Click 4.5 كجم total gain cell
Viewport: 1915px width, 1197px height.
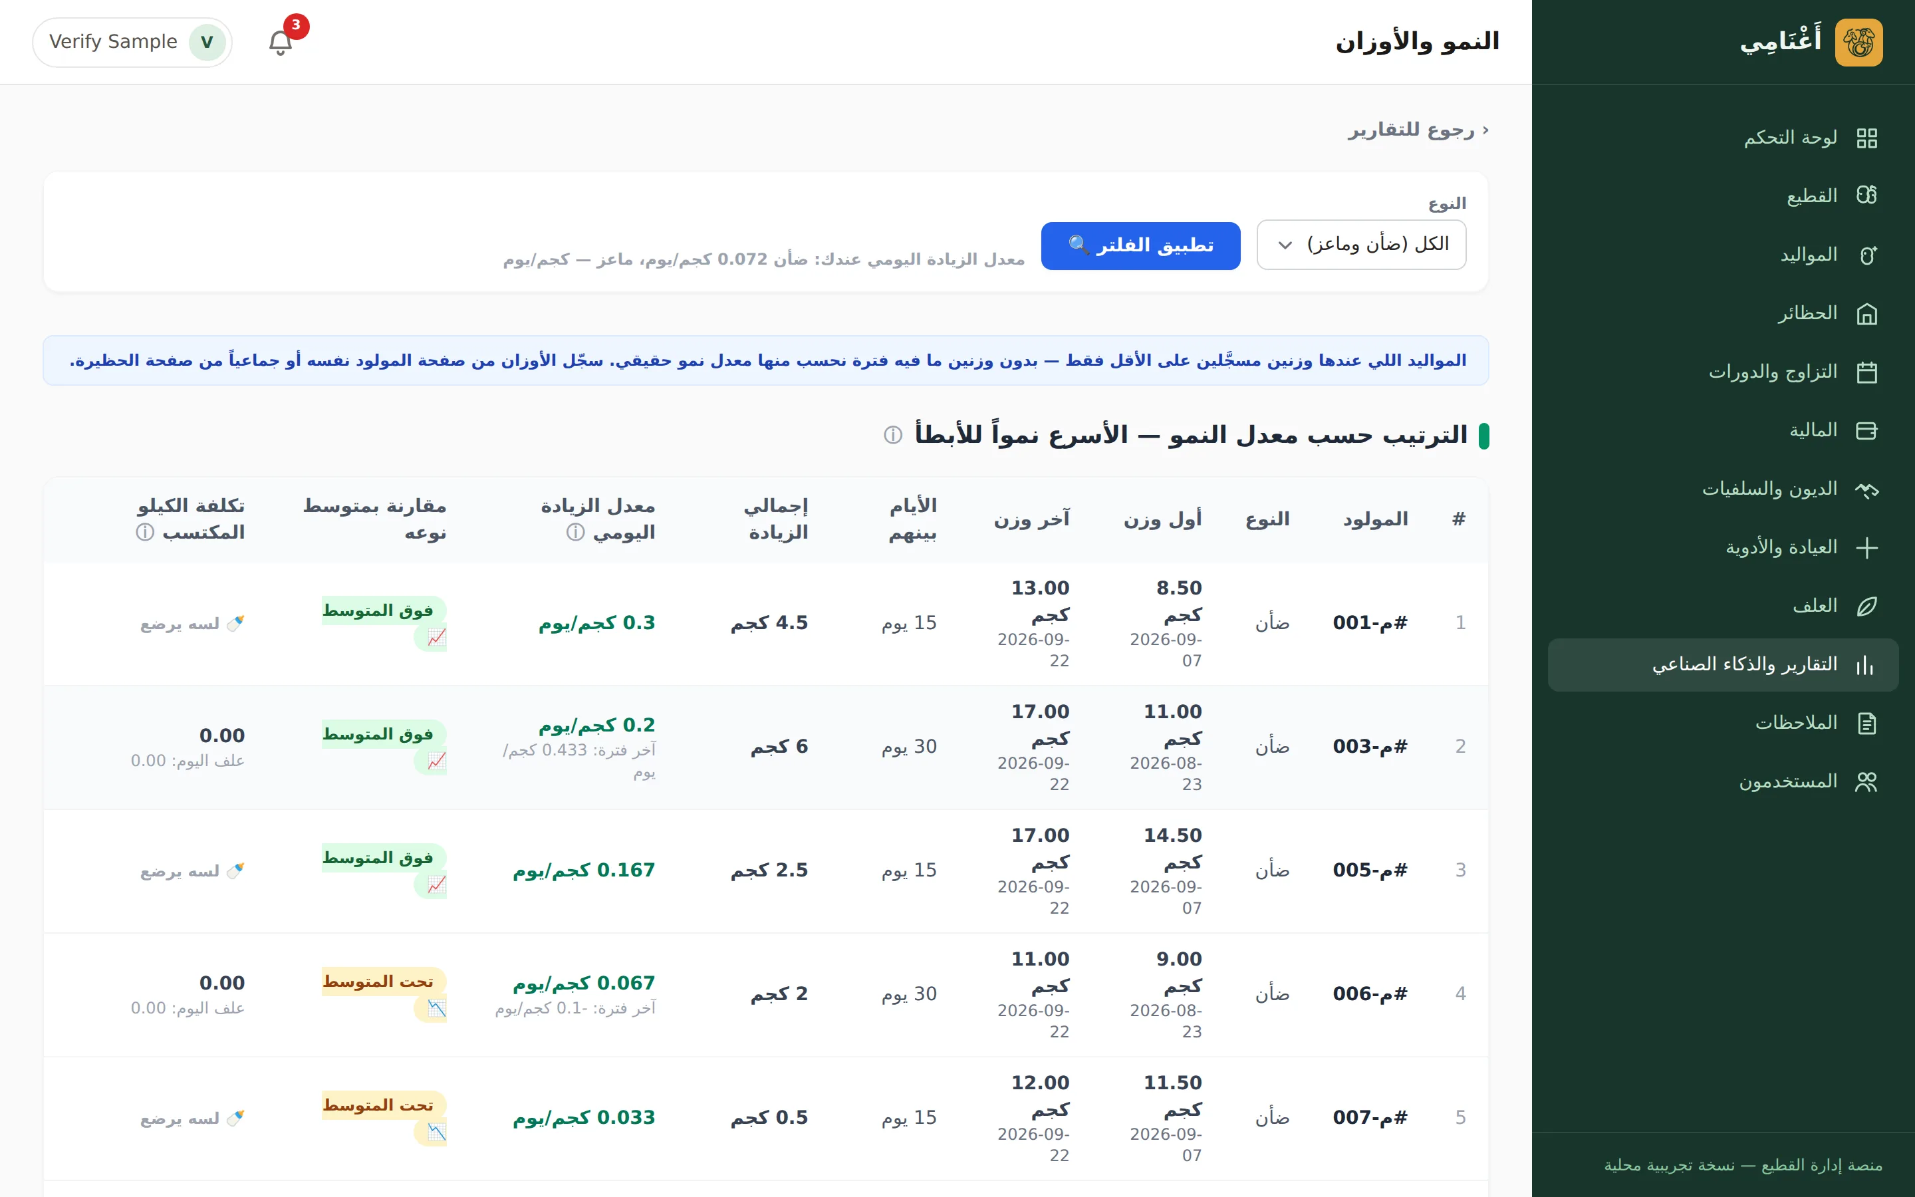[x=769, y=623]
